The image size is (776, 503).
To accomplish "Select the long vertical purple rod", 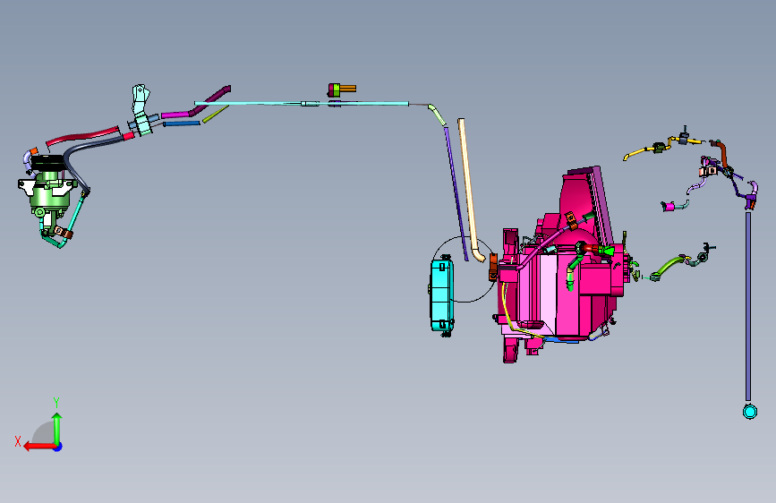I will pyautogui.click(x=747, y=306).
